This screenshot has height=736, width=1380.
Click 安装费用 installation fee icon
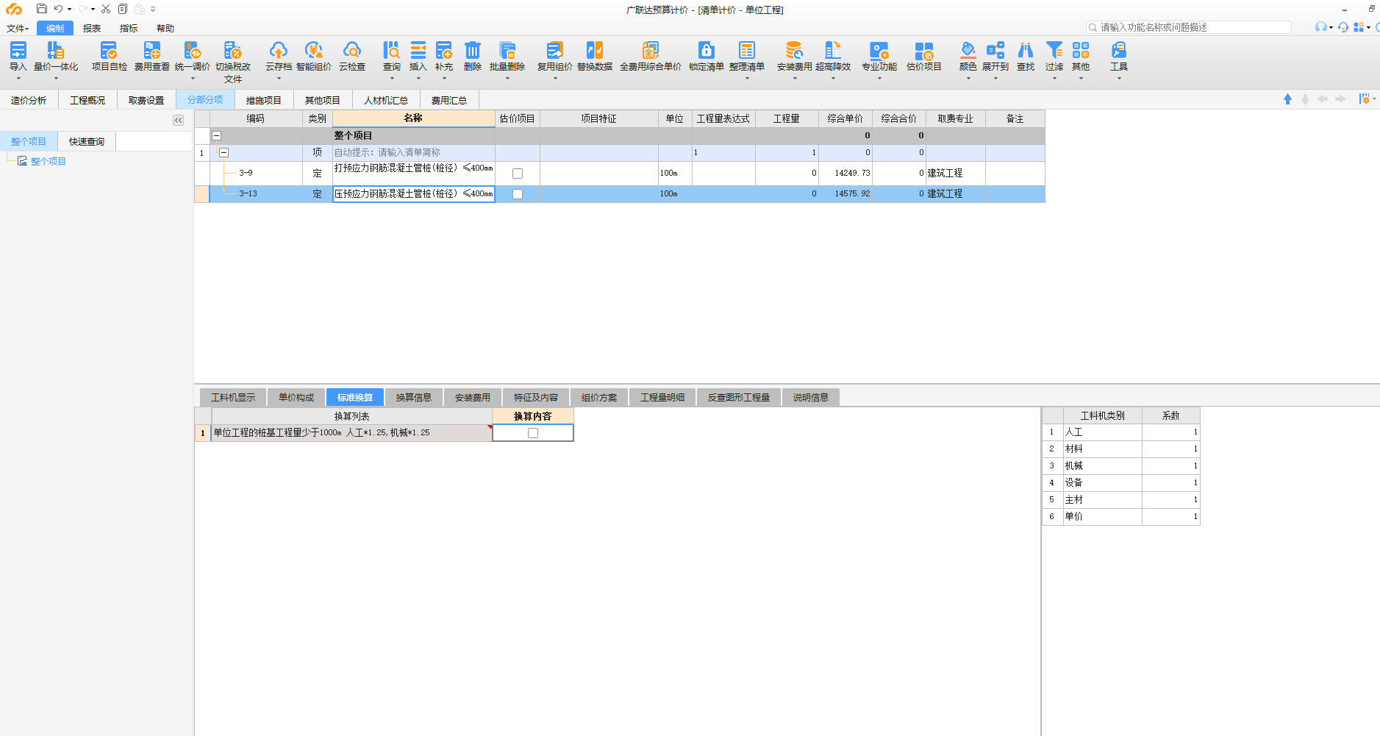[x=794, y=50]
